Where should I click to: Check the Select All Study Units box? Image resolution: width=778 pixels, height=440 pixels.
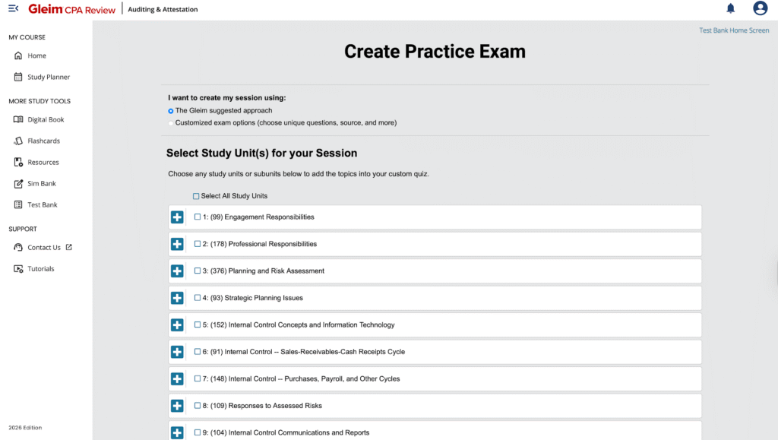point(196,196)
